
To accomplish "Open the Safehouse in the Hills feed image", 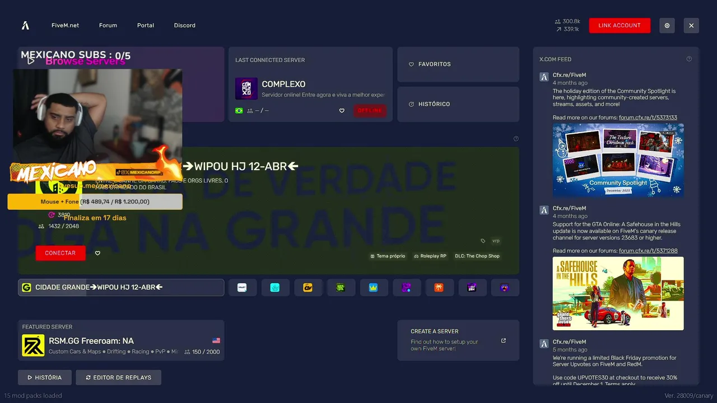I will click(x=618, y=293).
